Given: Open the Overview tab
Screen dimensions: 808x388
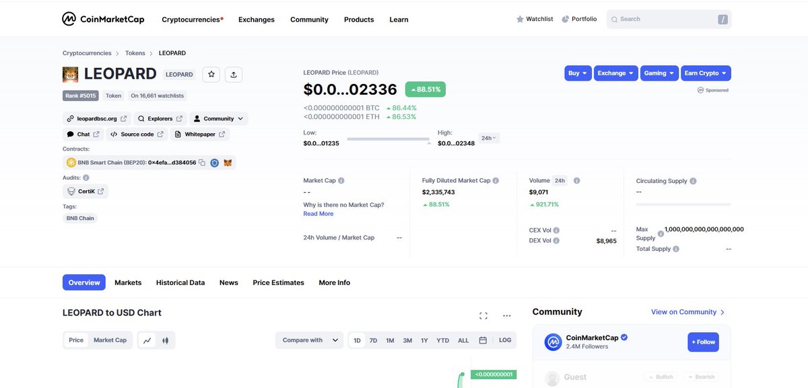Looking at the screenshot, I should click(84, 282).
